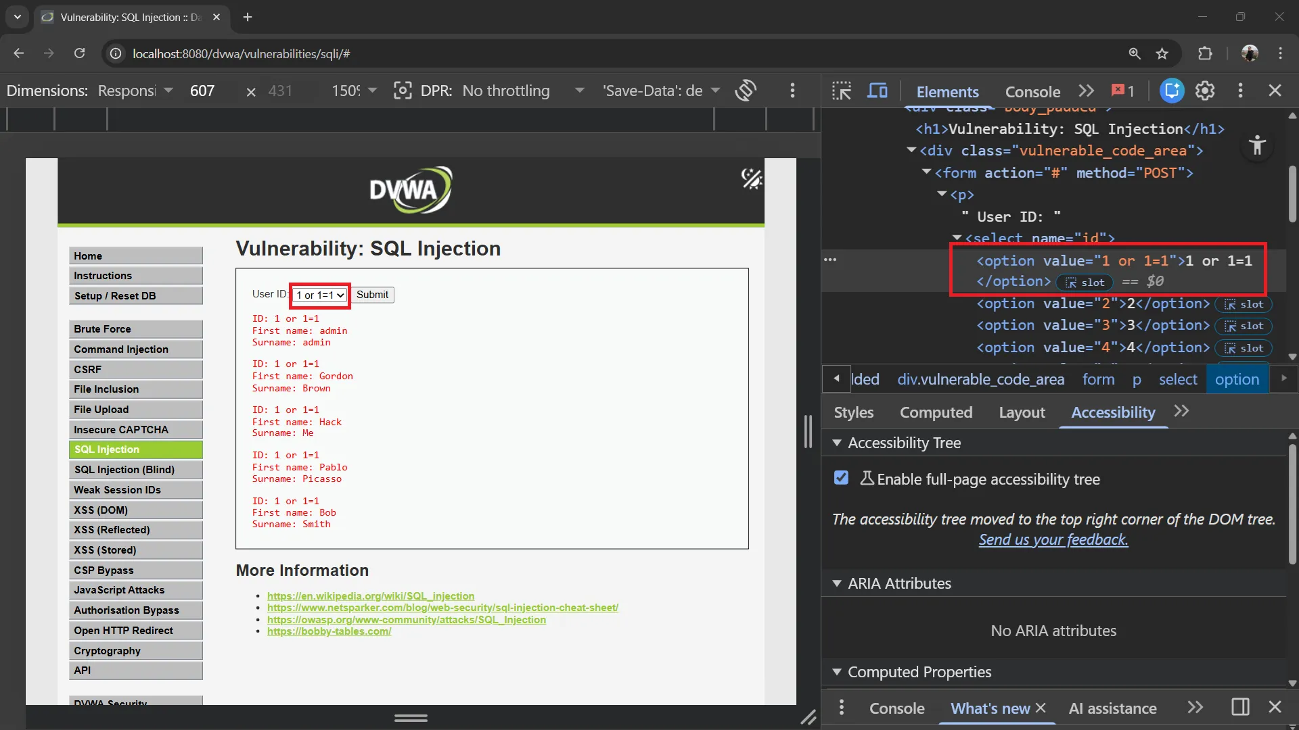Enable full-page accessibility tree checkbox
This screenshot has height=730, width=1299.
(841, 478)
